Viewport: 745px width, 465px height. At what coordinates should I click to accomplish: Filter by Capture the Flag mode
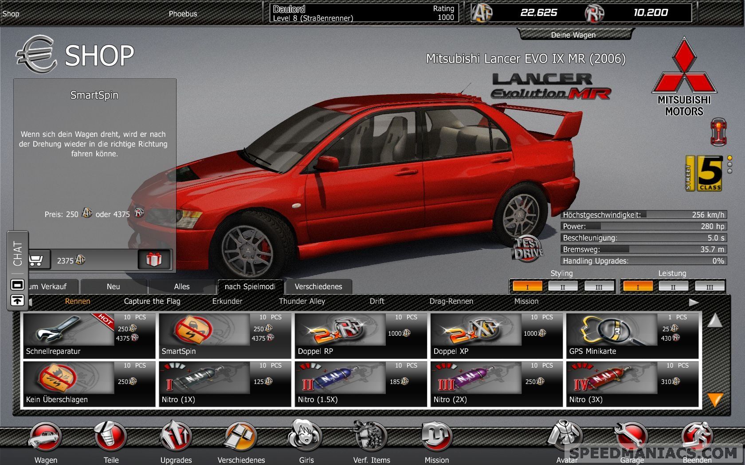point(152,301)
